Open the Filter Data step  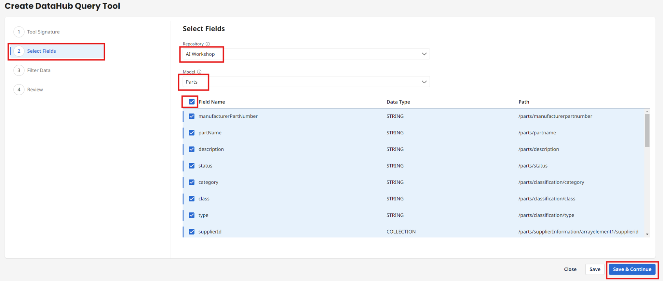39,70
